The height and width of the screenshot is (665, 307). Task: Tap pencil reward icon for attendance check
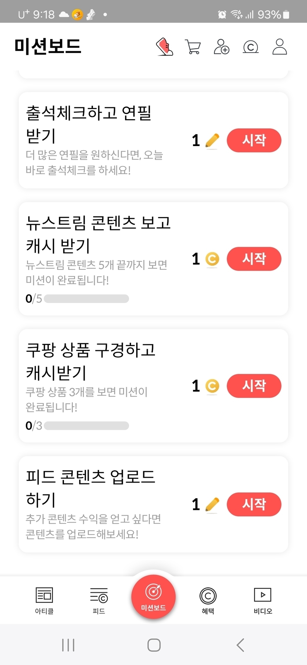[x=212, y=141]
